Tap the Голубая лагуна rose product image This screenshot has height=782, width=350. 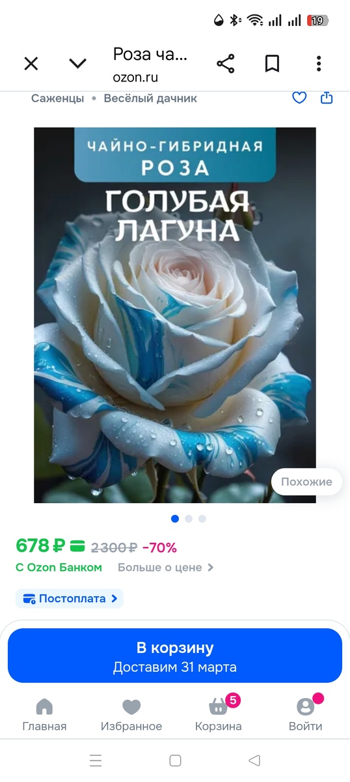point(175,315)
